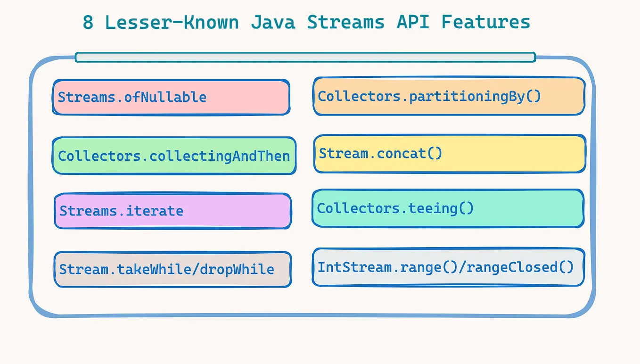This screenshot has width=640, height=364.
Task: Select the Stream.takeWhile/dropWhile card
Action: click(x=172, y=269)
